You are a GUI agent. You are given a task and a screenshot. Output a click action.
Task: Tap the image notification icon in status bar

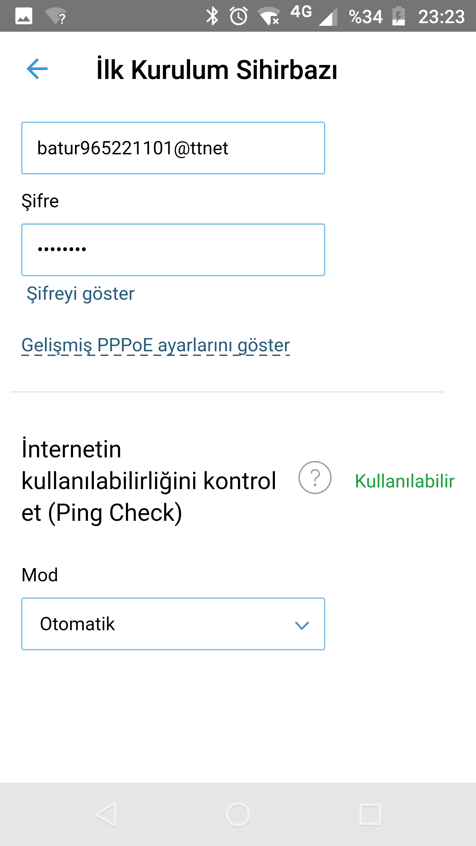(24, 16)
